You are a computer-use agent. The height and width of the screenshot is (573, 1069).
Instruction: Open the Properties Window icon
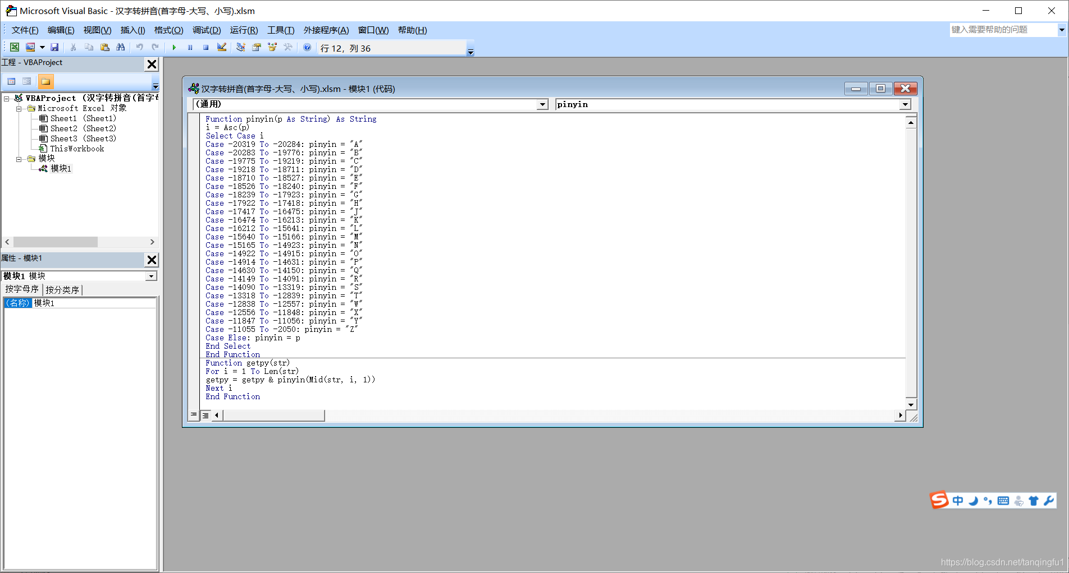click(257, 48)
